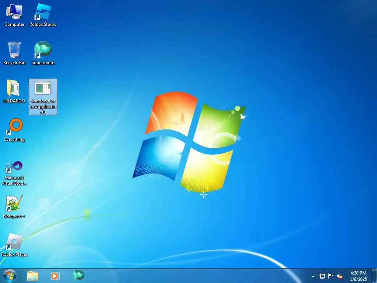This screenshot has width=377, height=283.
Task: Select the WindowsFormsApplication1 desktop icon
Action: point(43,97)
